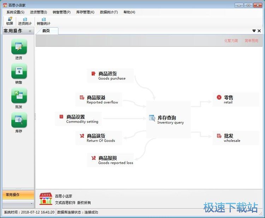Click the 商品报溢 Reported overflow icon

click(82, 97)
